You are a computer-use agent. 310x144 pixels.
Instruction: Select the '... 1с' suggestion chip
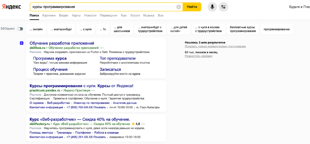pyautogui.click(x=103, y=29)
